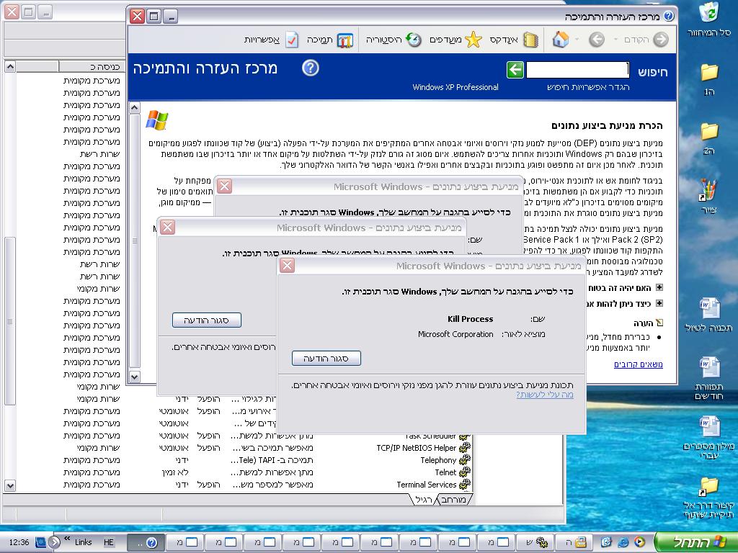Click Telnet service gear icon
The height and width of the screenshot is (553, 738).
465,472
